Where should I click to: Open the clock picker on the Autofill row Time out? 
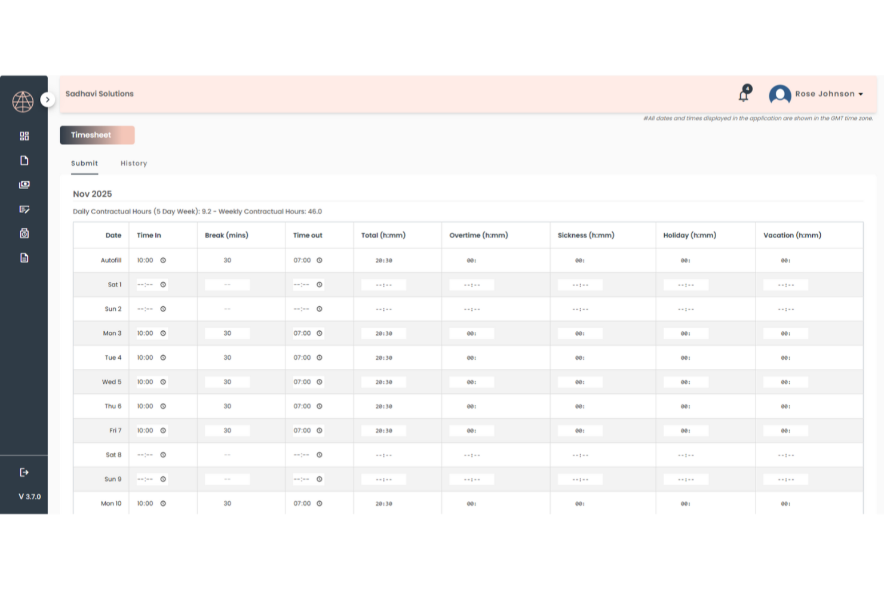pyautogui.click(x=320, y=260)
